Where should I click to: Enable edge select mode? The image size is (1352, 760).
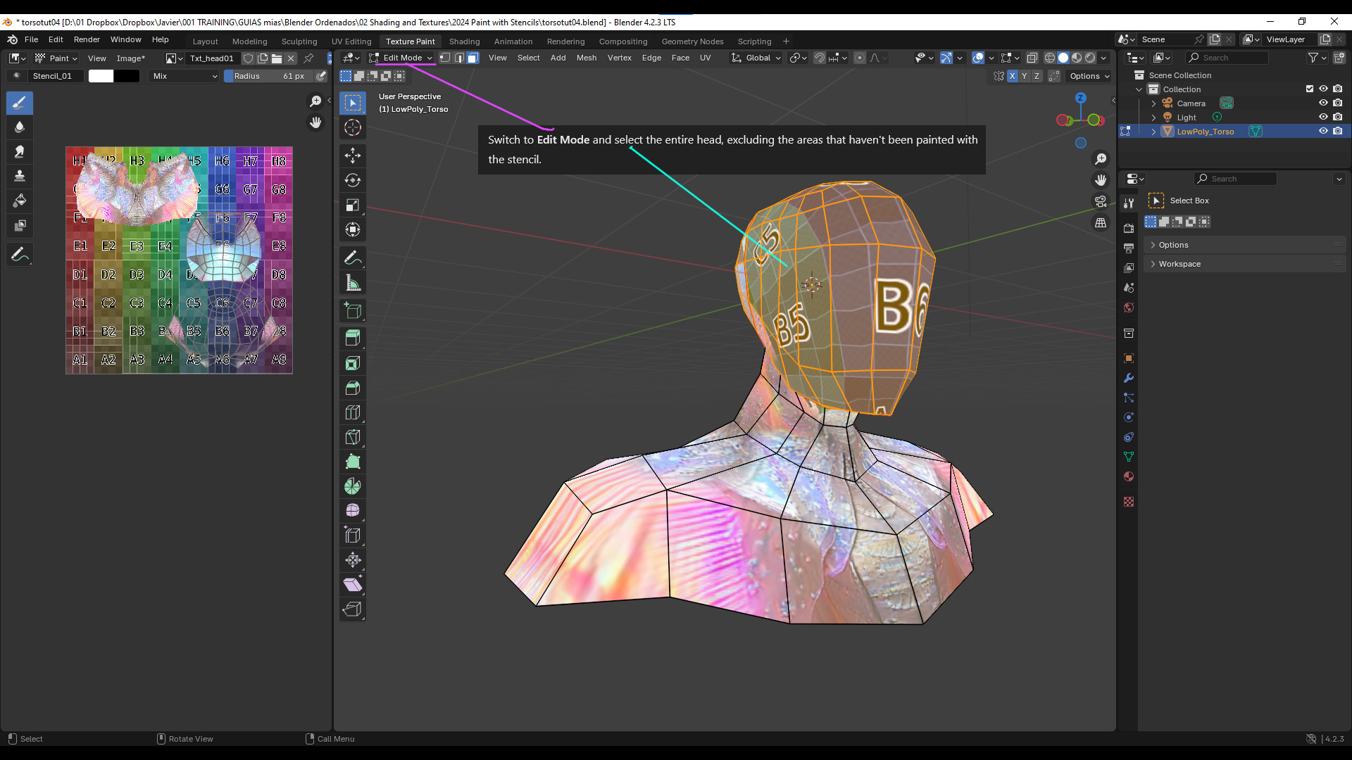coord(459,58)
